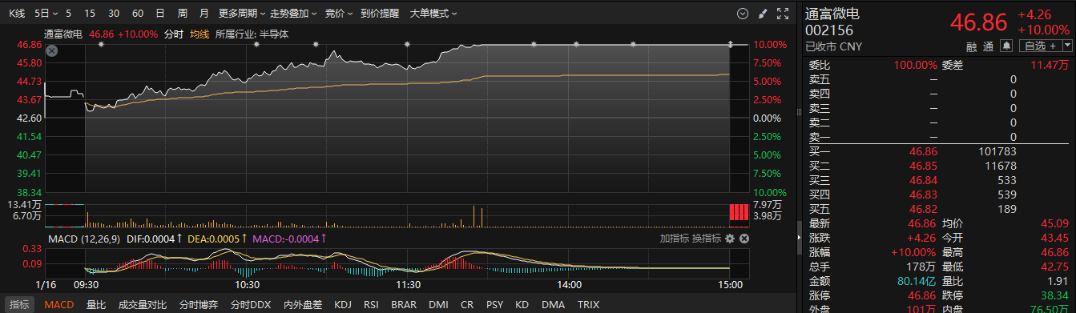This screenshot has height=313, width=1076.
Task: Select DMI indicator tab
Action: click(x=438, y=304)
